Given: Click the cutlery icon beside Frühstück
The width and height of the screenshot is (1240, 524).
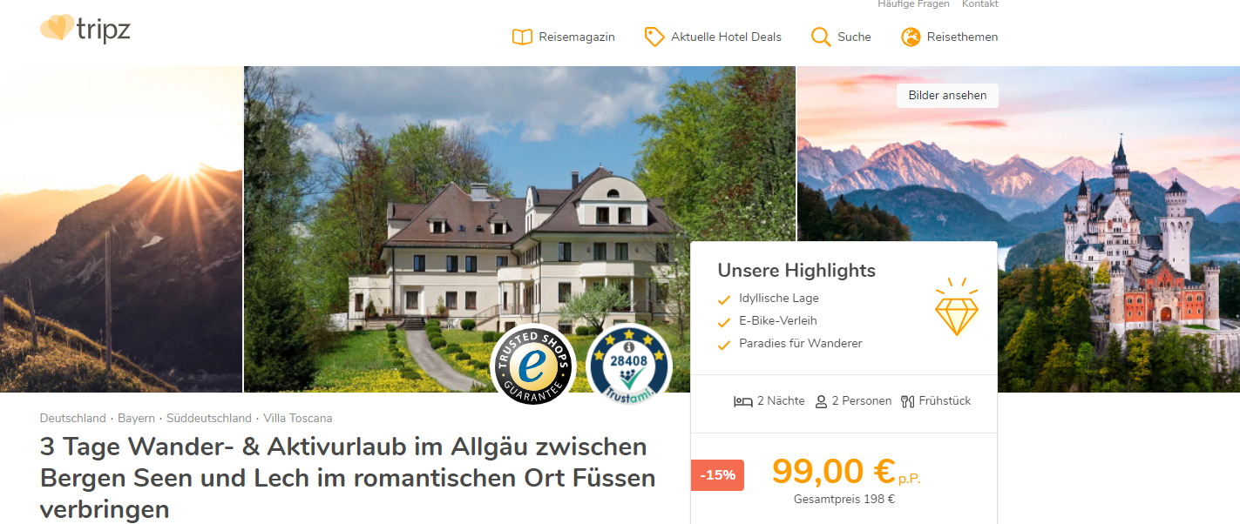Looking at the screenshot, I should [907, 401].
